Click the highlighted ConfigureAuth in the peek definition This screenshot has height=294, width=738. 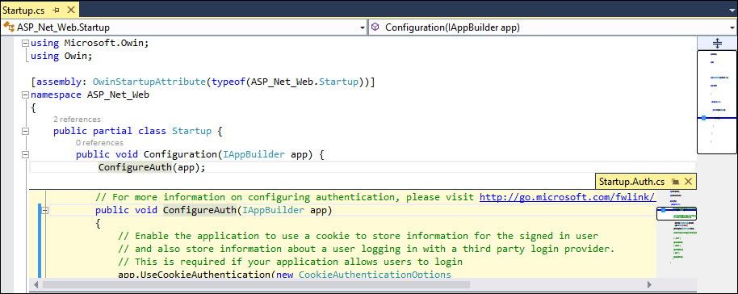(199, 210)
